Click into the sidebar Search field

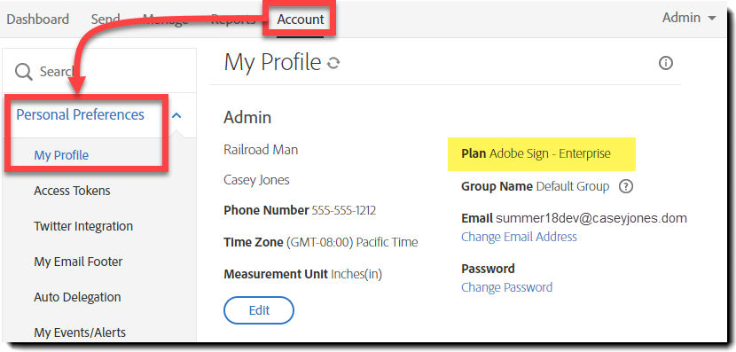(99, 71)
